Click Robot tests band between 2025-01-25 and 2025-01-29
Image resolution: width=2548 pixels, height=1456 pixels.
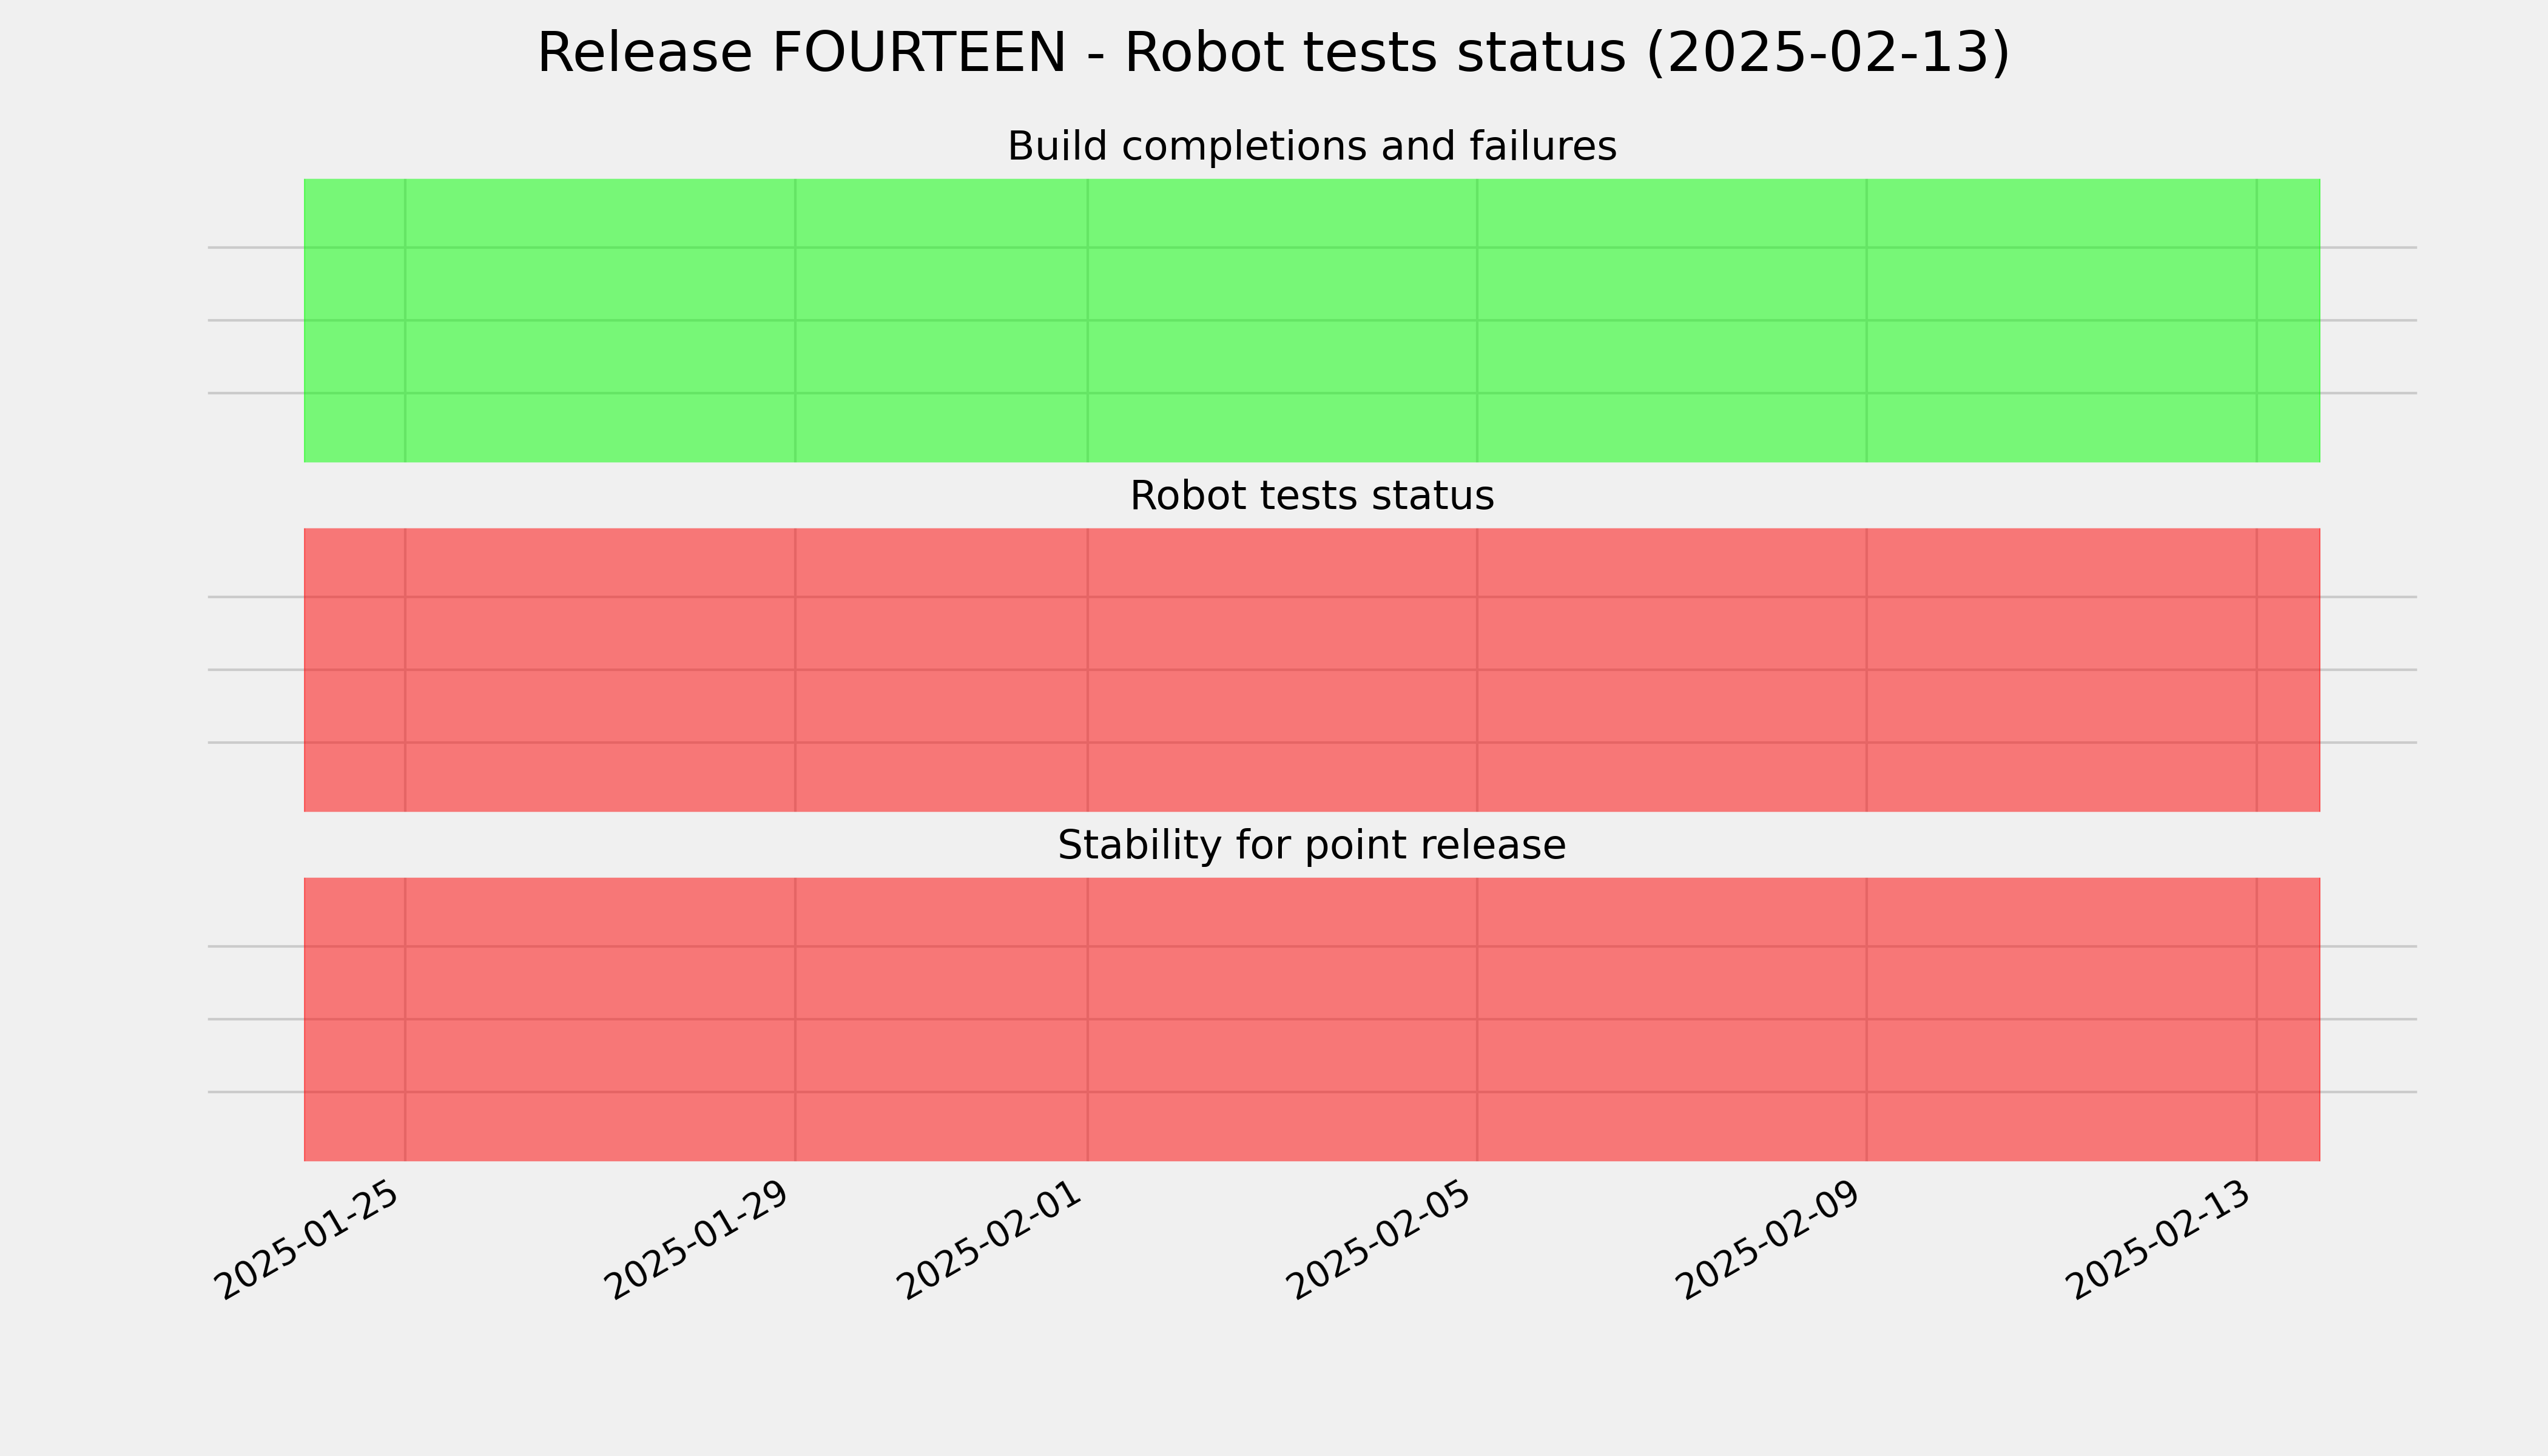(600, 670)
